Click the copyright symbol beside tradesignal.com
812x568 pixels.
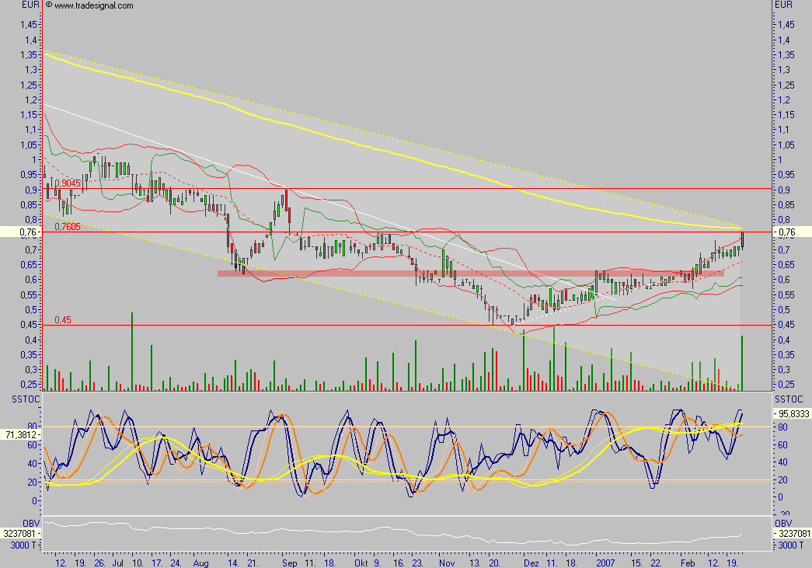click(x=49, y=5)
